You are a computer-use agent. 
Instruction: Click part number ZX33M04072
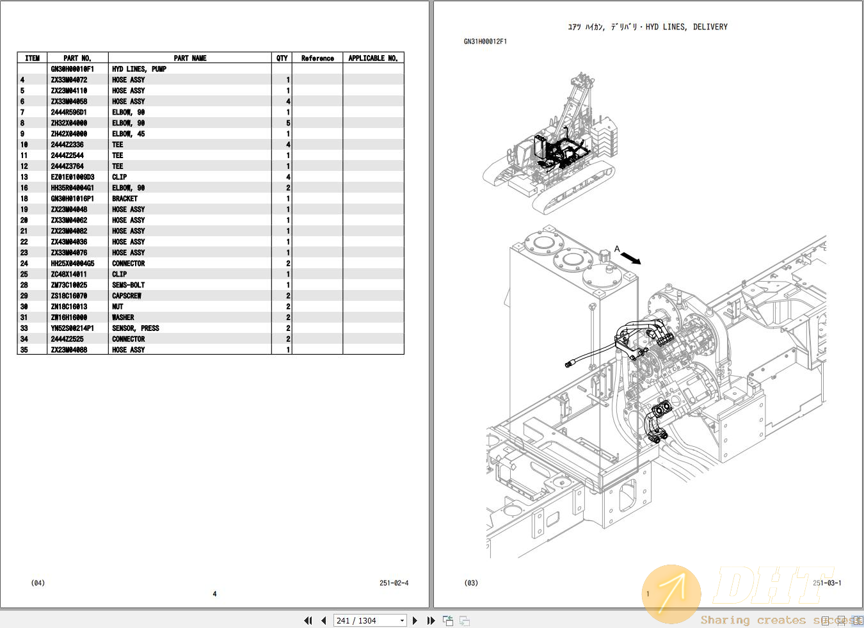click(x=69, y=80)
